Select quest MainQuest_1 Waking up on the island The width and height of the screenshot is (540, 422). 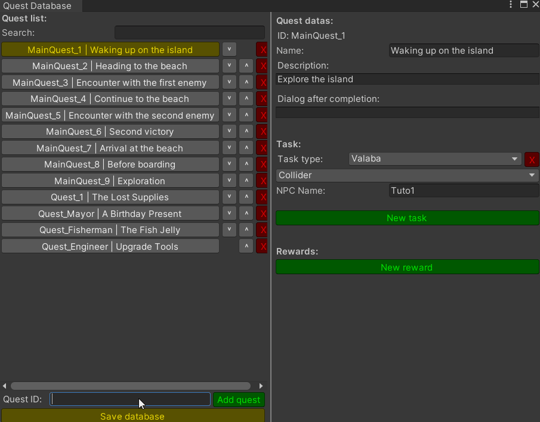pos(110,49)
